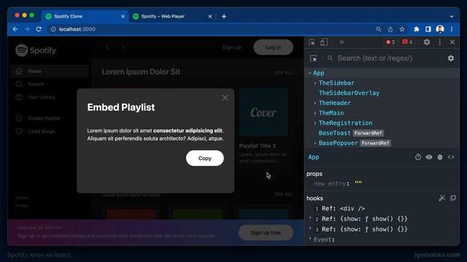Expand the TheHeader component node
Screen dimensions: 467x262
(x=315, y=103)
